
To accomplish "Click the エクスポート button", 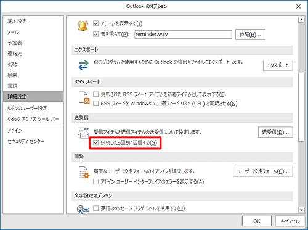I will [x=278, y=65].
